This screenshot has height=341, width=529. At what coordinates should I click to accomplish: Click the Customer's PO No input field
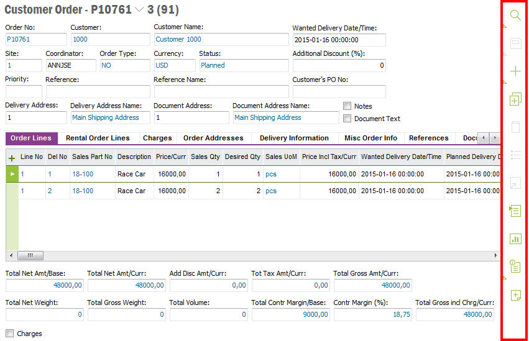(x=339, y=91)
